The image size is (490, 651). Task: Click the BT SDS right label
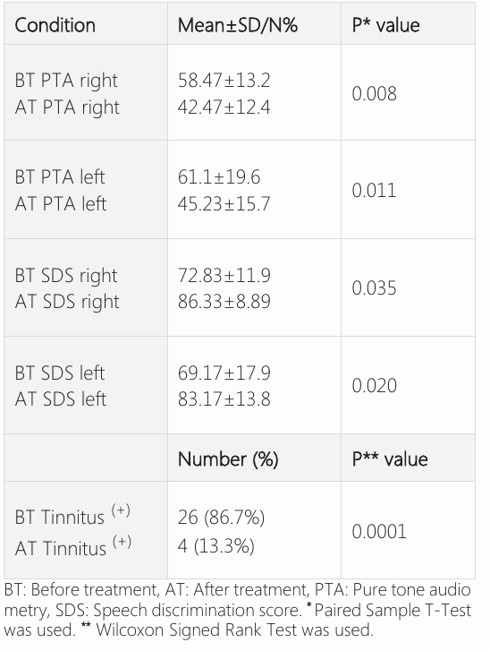coord(66,276)
